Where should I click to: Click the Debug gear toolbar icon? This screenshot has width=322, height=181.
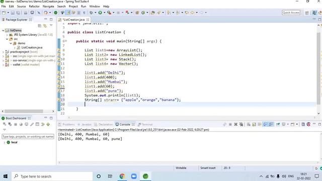91,13
